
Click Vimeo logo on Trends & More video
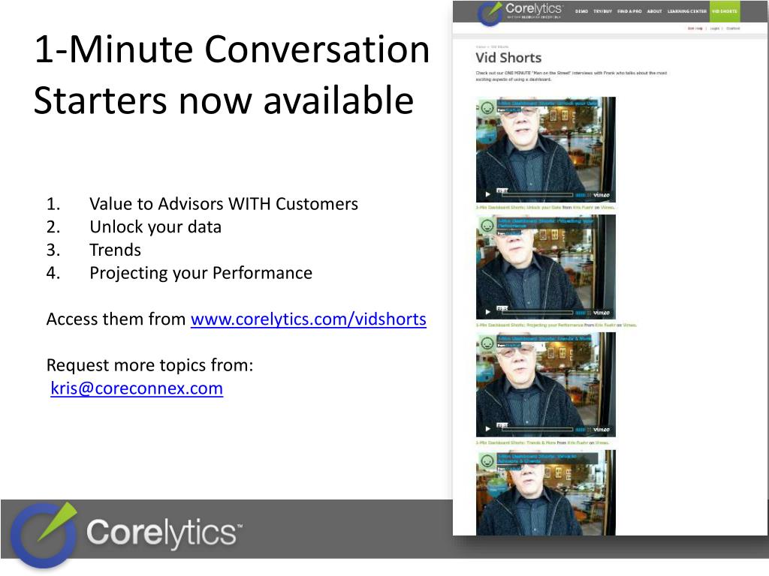point(602,430)
